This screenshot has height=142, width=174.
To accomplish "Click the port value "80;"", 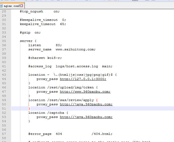I will 59,45.
